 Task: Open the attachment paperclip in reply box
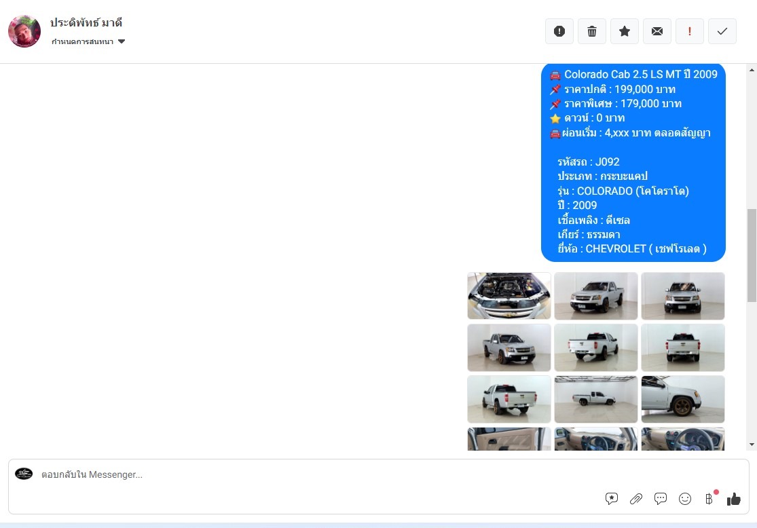coord(636,499)
